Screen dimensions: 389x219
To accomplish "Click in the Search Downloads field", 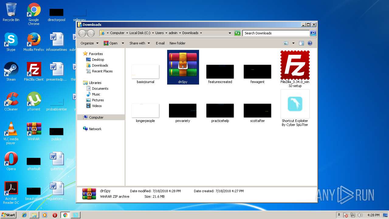I will coord(276,33).
